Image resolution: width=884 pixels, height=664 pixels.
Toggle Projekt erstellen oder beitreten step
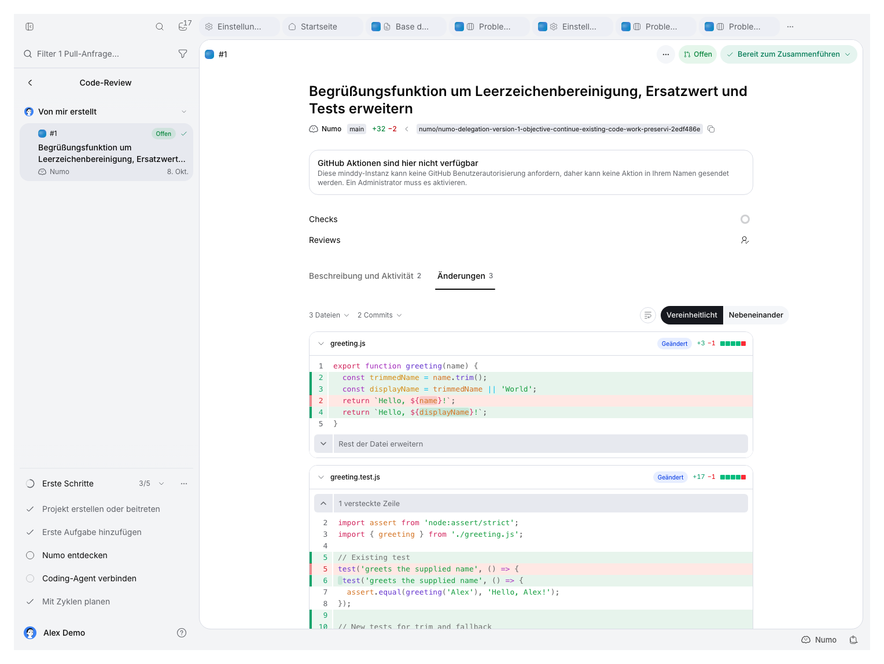[30, 509]
